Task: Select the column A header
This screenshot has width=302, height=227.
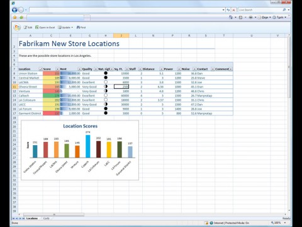Action: 30,35
